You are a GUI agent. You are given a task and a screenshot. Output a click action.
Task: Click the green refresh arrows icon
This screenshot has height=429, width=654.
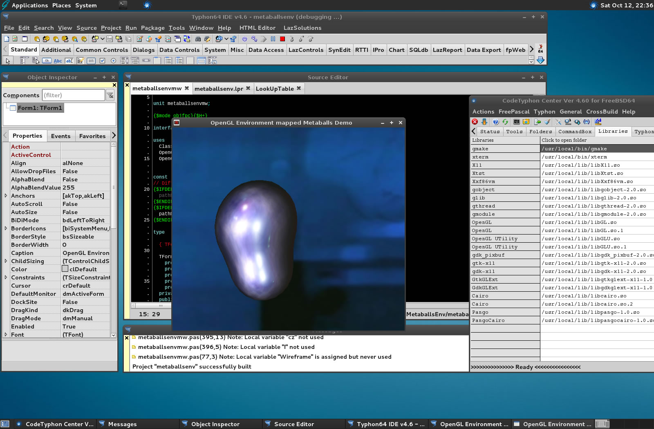click(x=505, y=122)
